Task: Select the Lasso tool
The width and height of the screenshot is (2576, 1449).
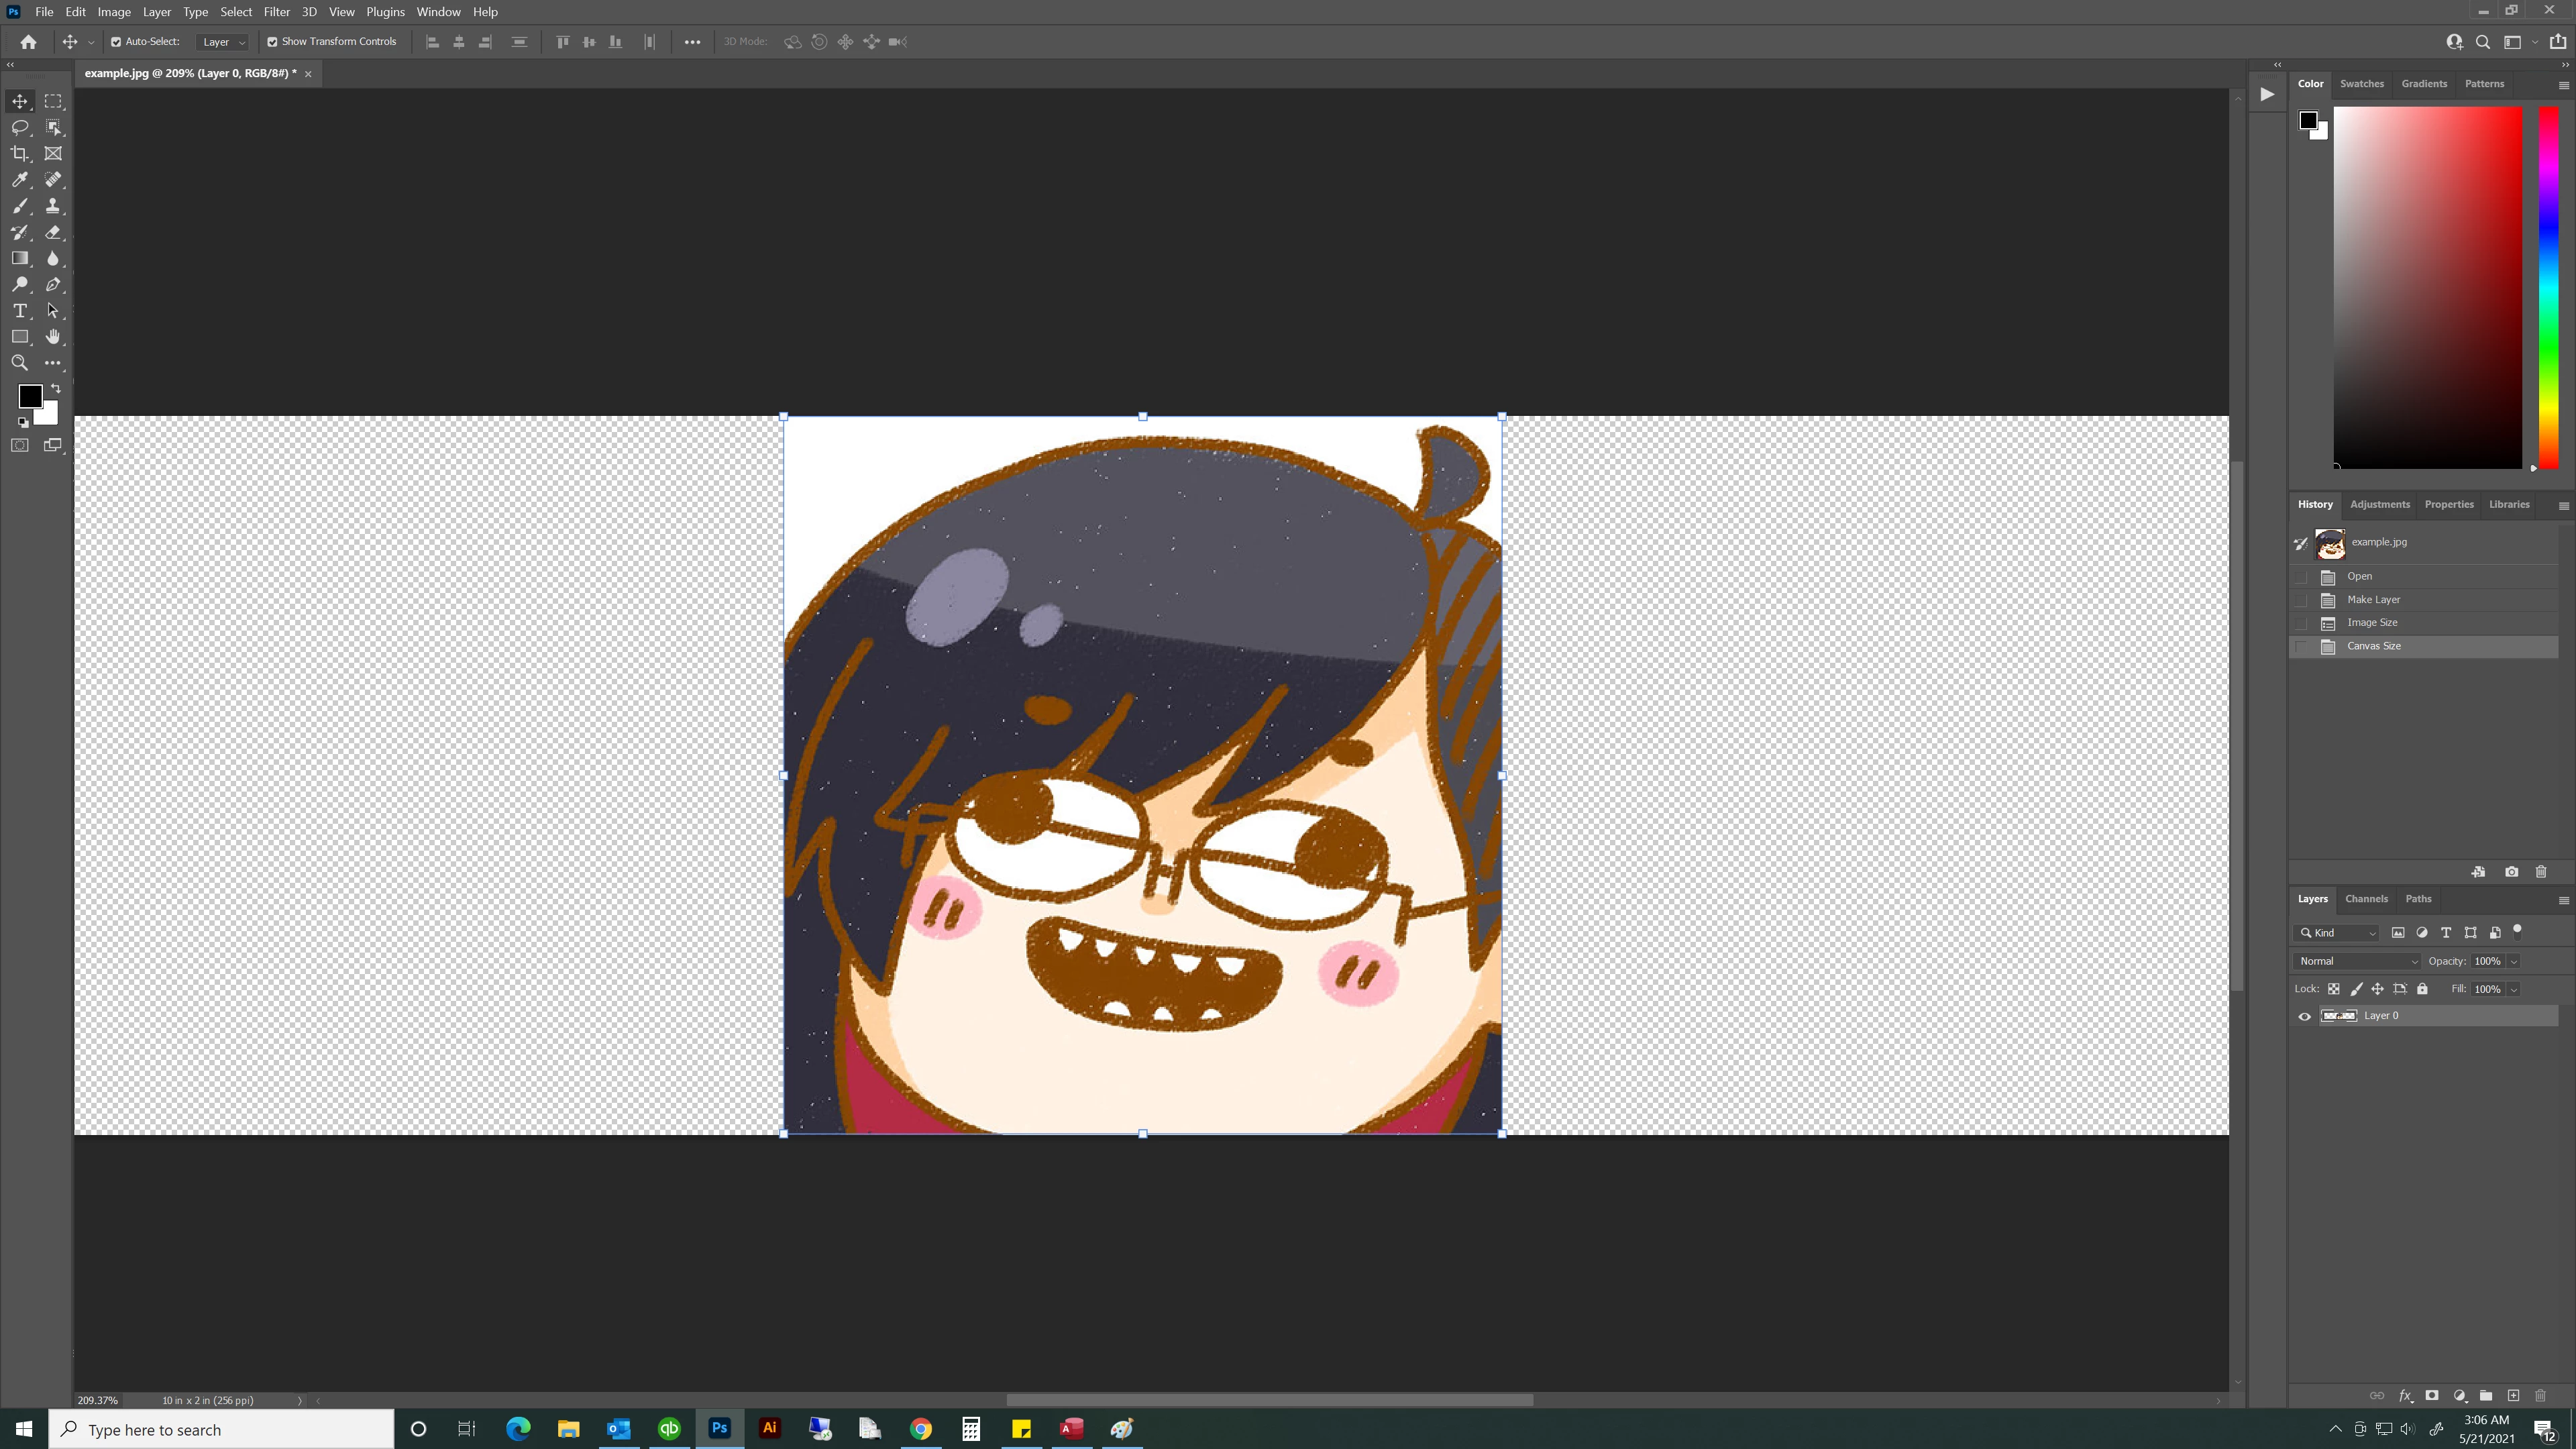Action: [20, 127]
